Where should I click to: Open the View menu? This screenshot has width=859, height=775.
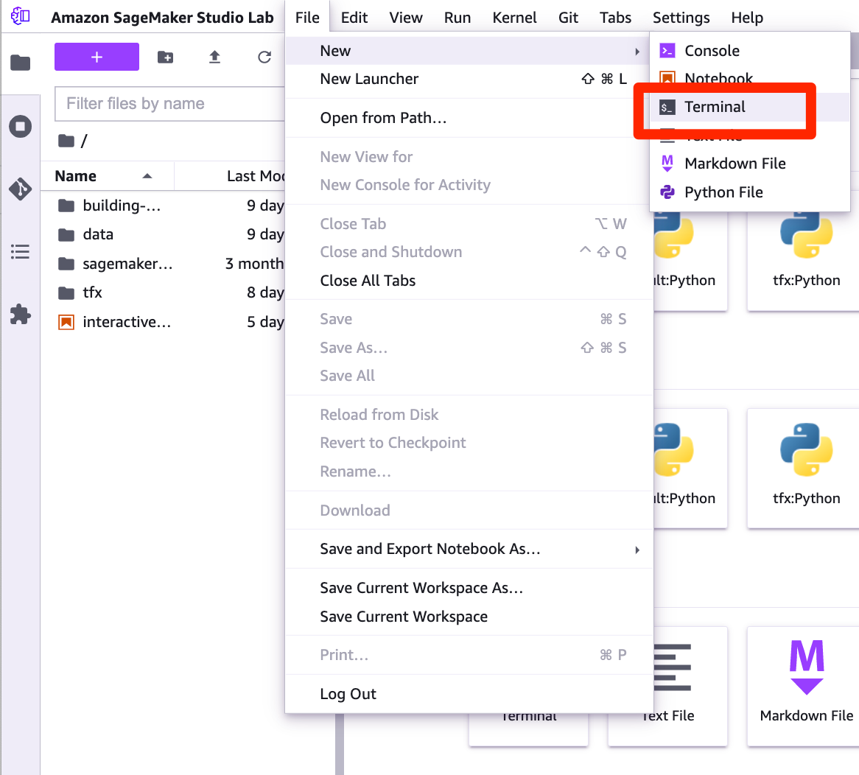click(406, 18)
